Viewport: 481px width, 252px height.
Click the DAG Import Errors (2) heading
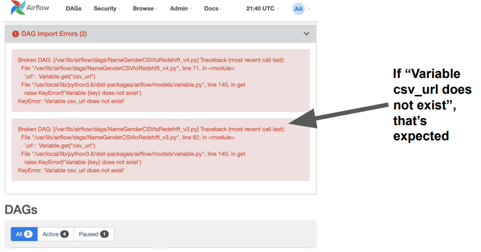click(54, 34)
